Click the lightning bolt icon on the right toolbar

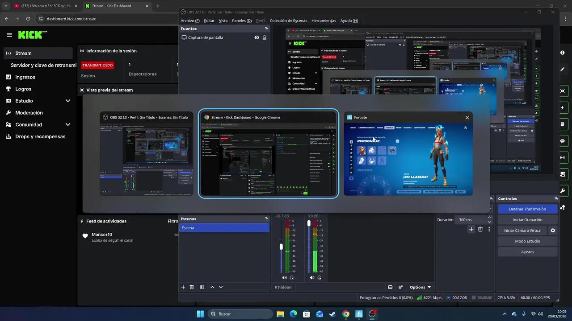pyautogui.click(x=562, y=107)
